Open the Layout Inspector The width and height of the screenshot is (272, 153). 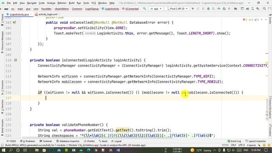[x=256, y=141]
